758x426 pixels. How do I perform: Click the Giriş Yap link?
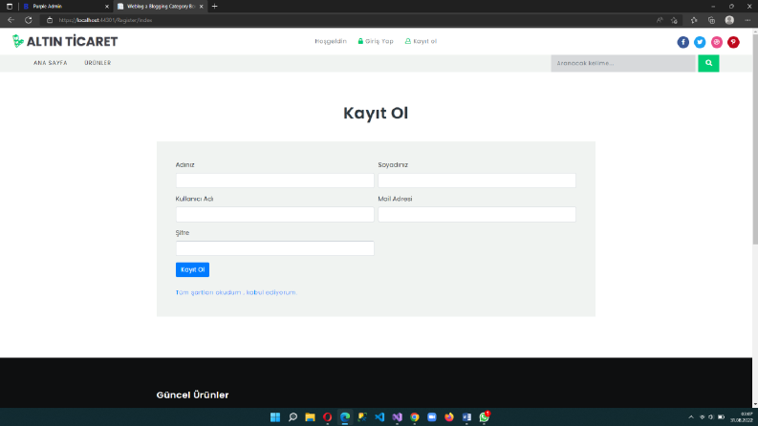click(376, 41)
